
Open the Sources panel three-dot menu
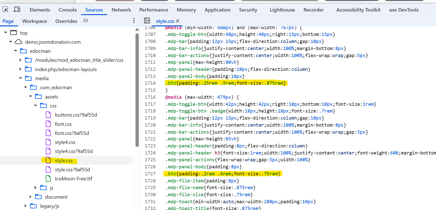pos(134,21)
